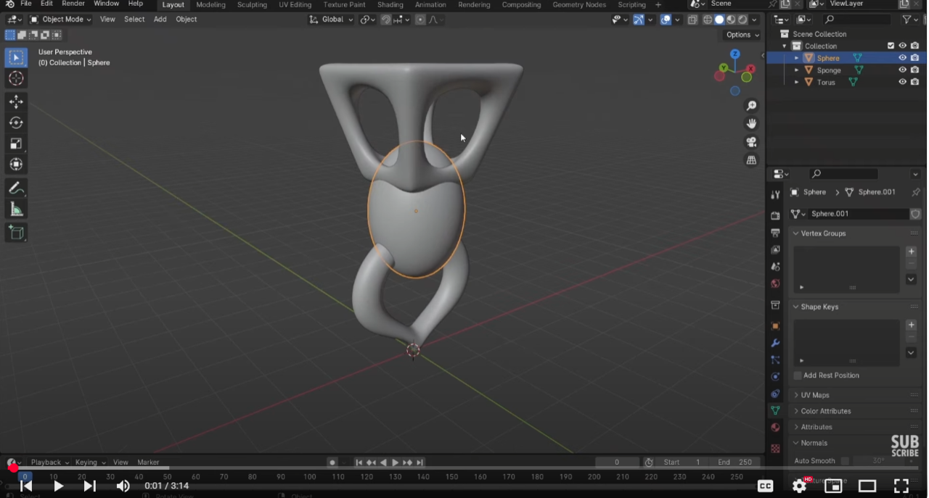Hide the Sponge object in viewport
929x498 pixels.
coord(903,70)
